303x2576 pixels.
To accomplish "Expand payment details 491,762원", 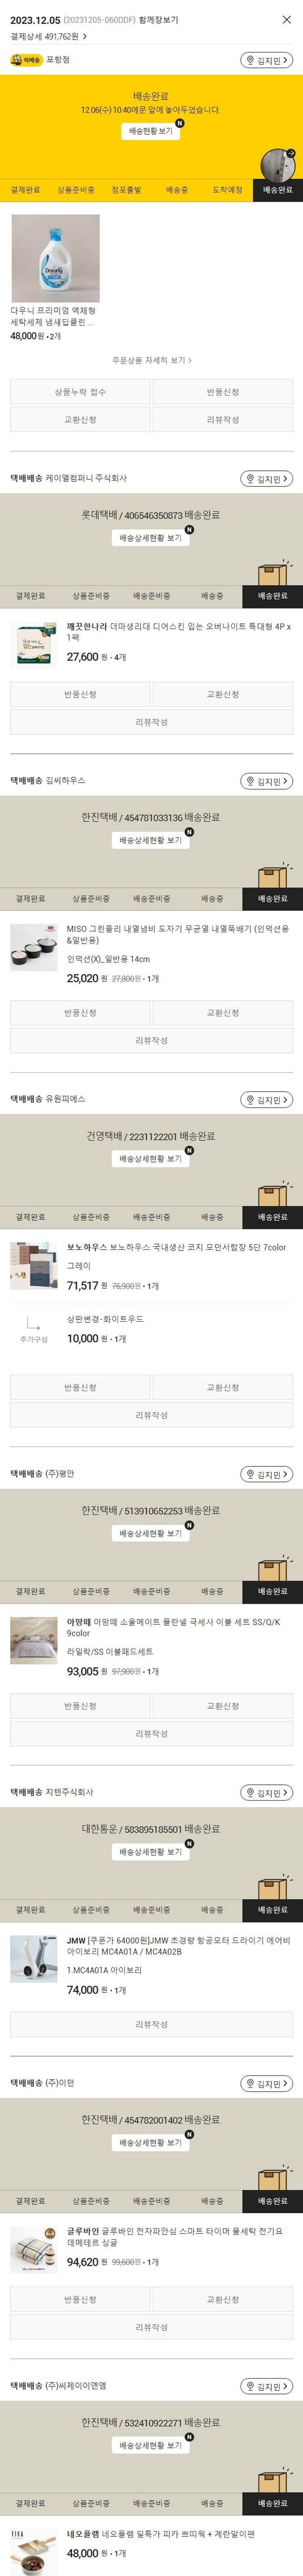I will [x=48, y=36].
